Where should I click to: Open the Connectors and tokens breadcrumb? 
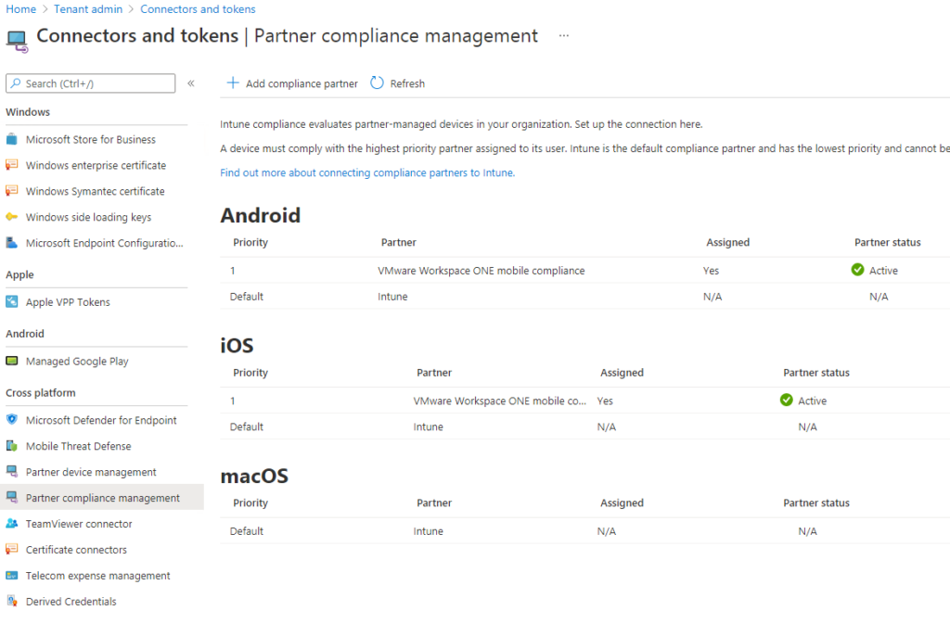[x=199, y=9]
